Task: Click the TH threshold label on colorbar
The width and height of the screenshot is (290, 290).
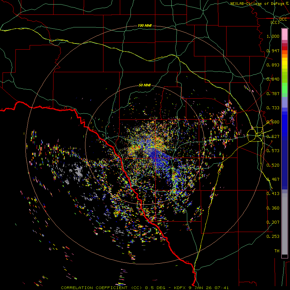Action: [x=277, y=251]
